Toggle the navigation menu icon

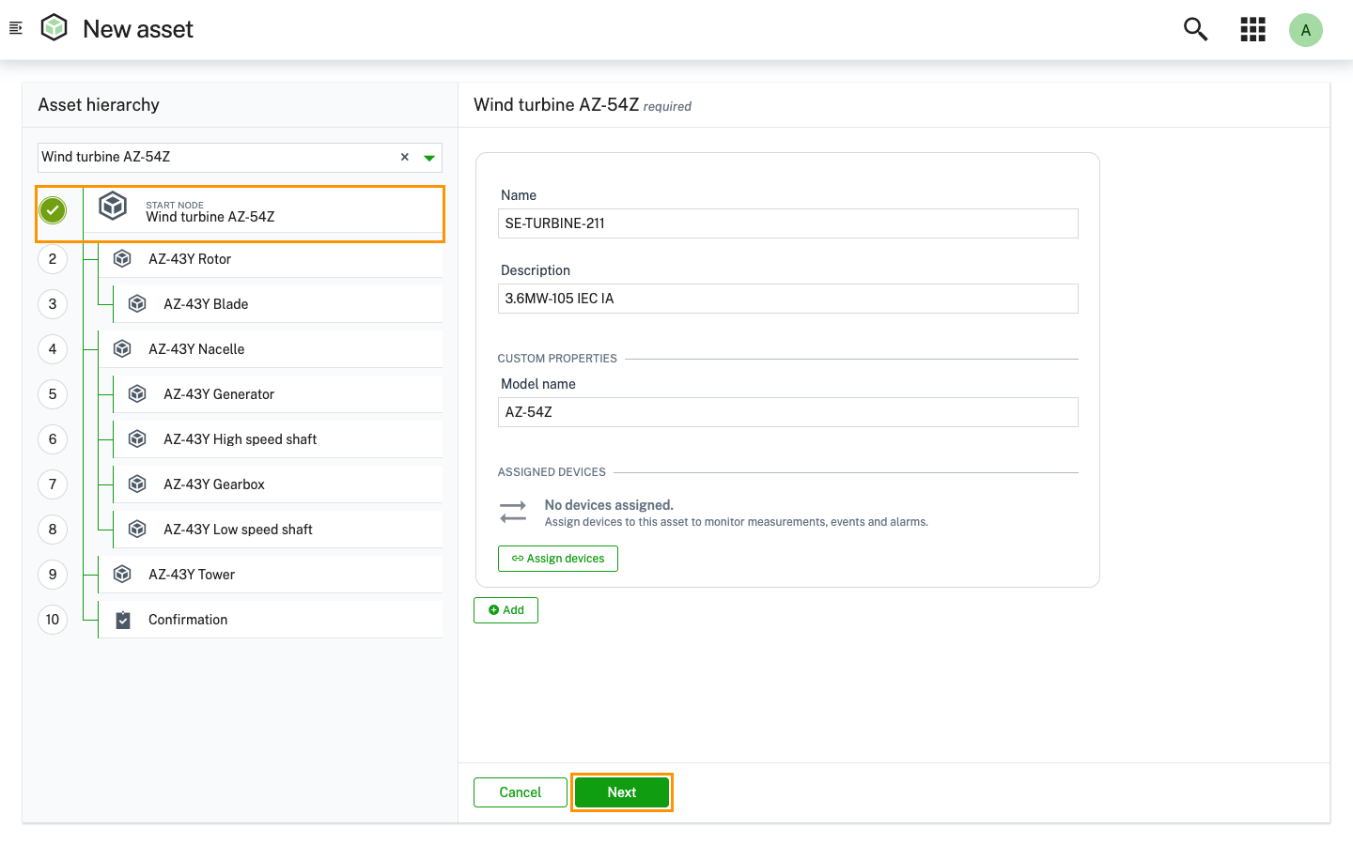[x=16, y=28]
